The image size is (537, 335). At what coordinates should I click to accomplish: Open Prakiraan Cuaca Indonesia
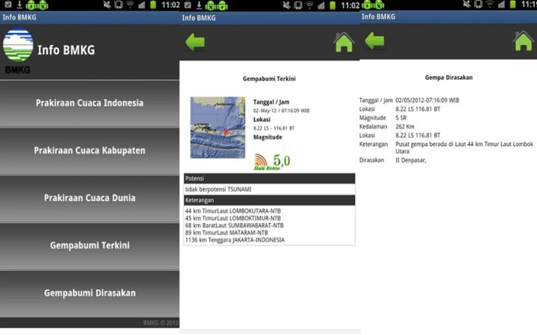pos(90,104)
